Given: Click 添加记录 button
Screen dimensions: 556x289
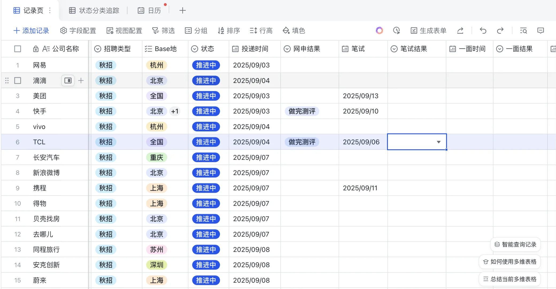Looking at the screenshot, I should pyautogui.click(x=31, y=31).
